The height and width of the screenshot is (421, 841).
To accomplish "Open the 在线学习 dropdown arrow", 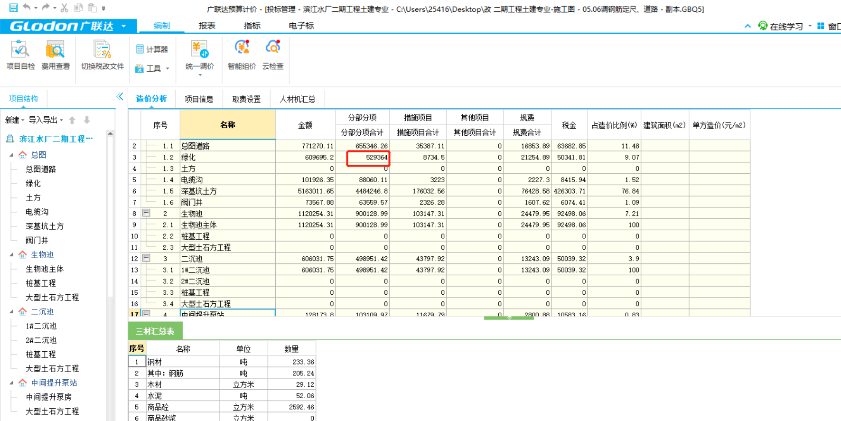I will [810, 26].
